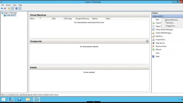The height and width of the screenshot is (103, 183).
Task: Click the Hyper-V Manager taskbar icon
Action: click(x=37, y=100)
